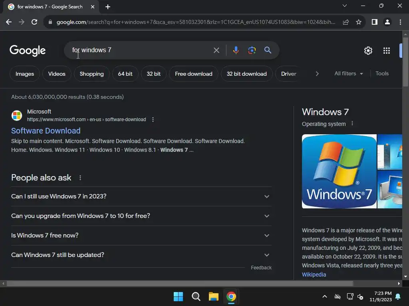Open Chrome side panel
The width and height of the screenshot is (409, 306).
(375, 22)
